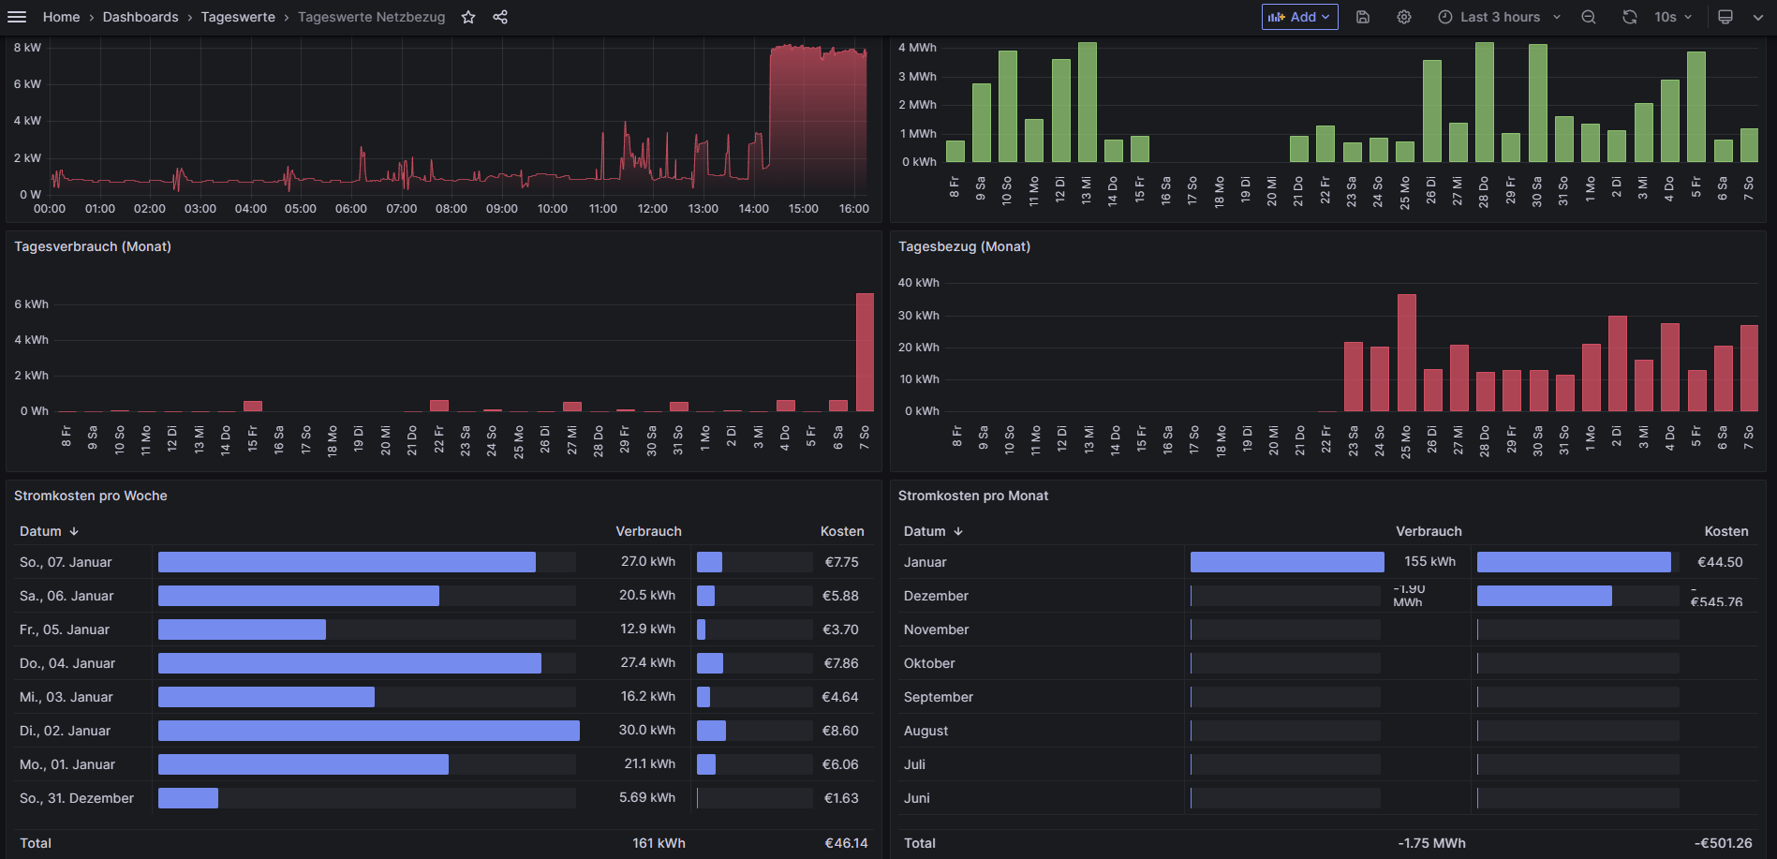Screen dimensions: 1777x859
Task: Open the Tageswerte folder breadcrumb
Action: point(238,17)
